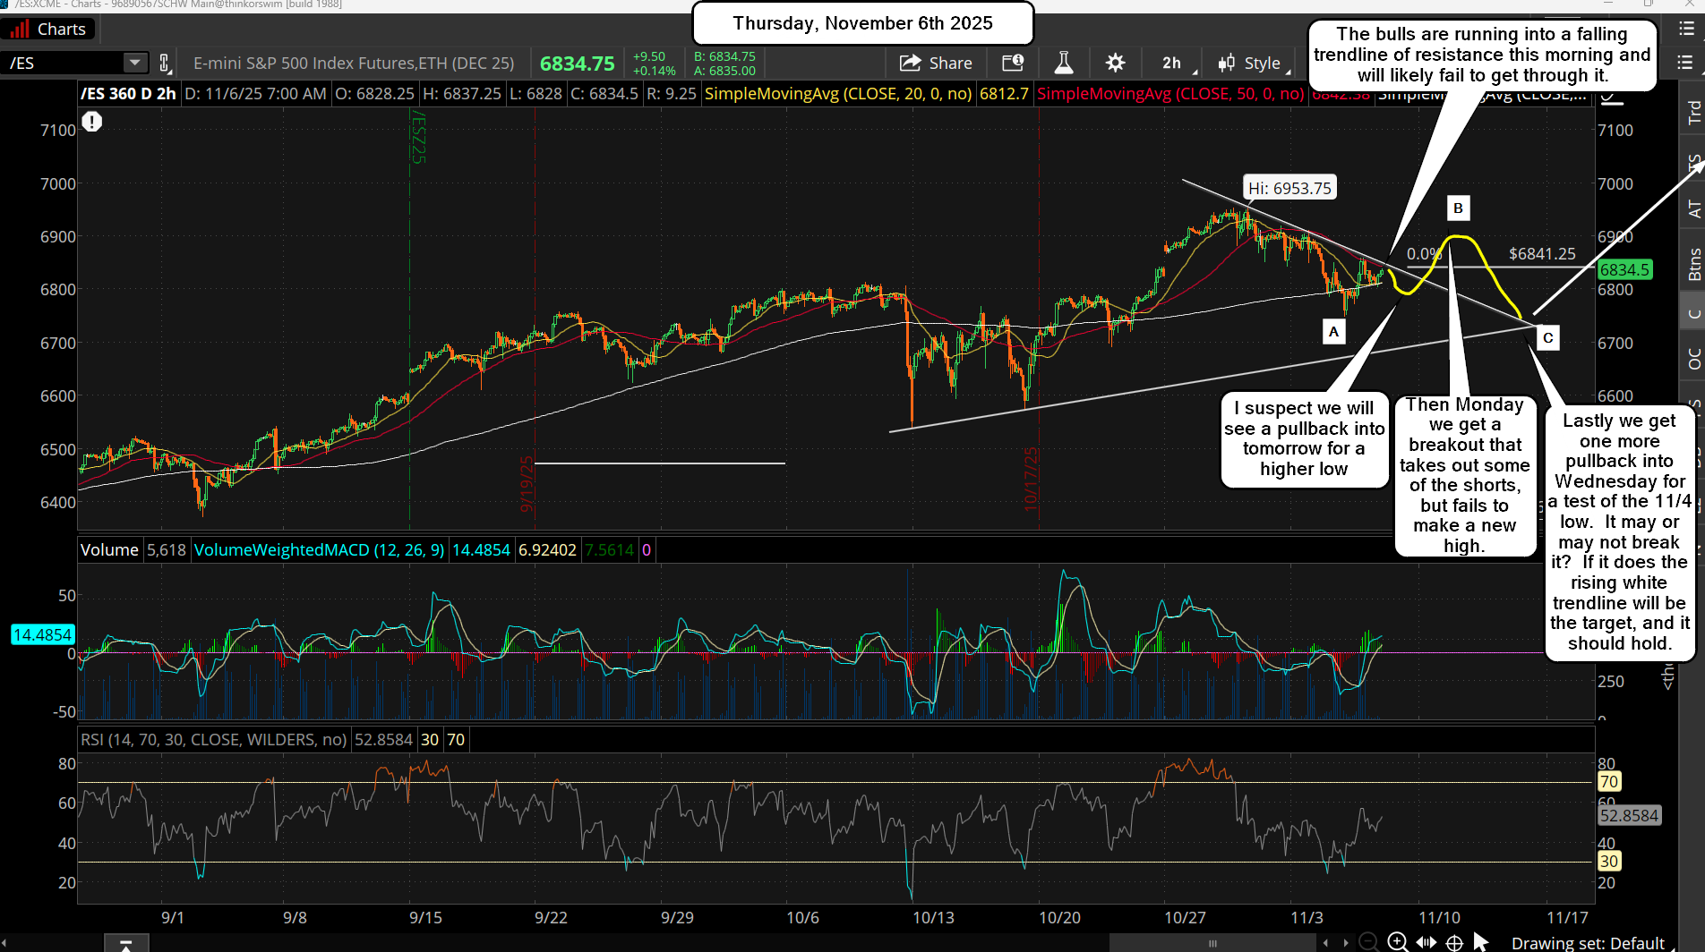Open the top-right hamburger menu
The image size is (1705, 952).
pos(1684,63)
